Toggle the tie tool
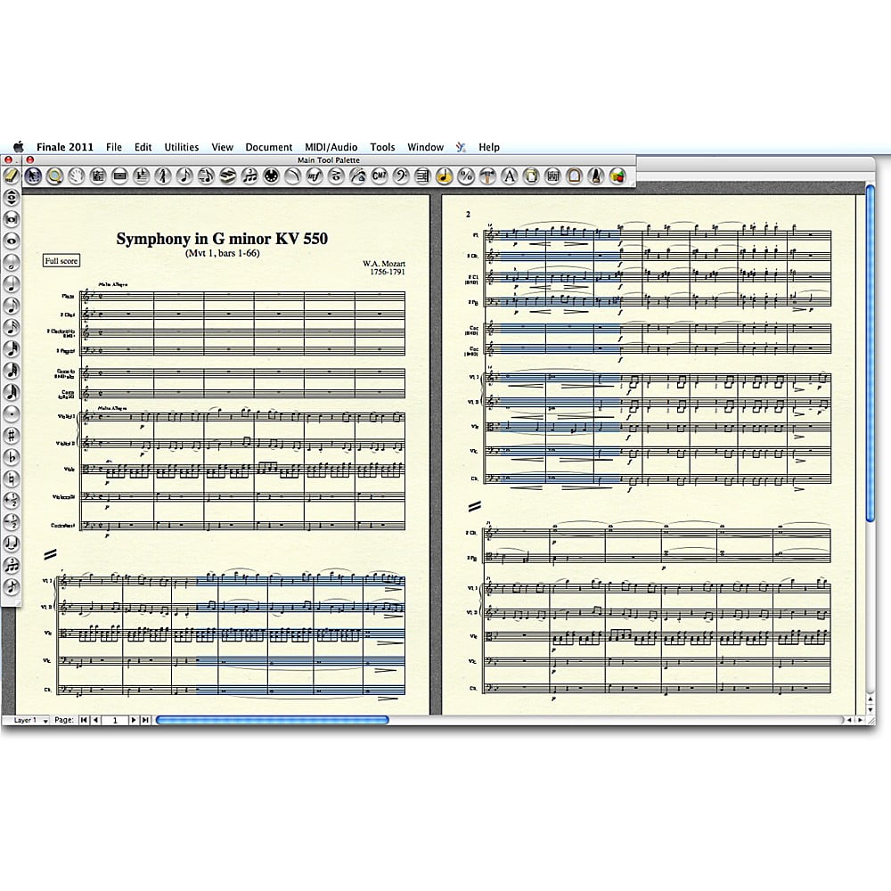Image resolution: width=891 pixels, height=891 pixels. coord(12,544)
